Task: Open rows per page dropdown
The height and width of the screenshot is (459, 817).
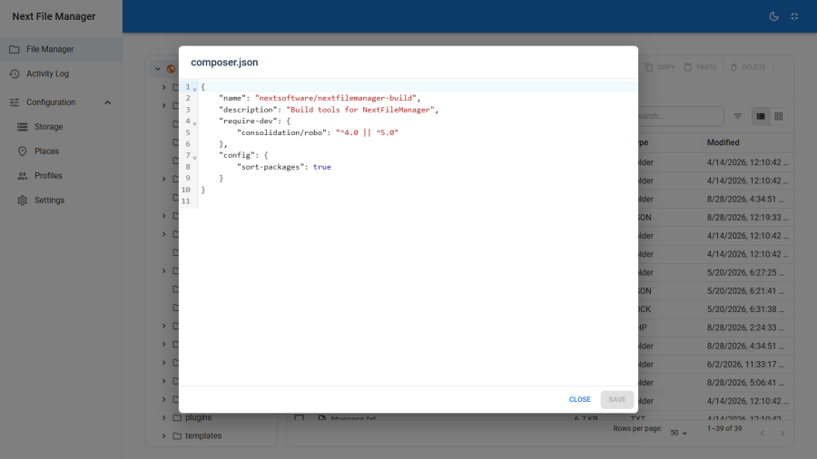Action: [x=679, y=433]
